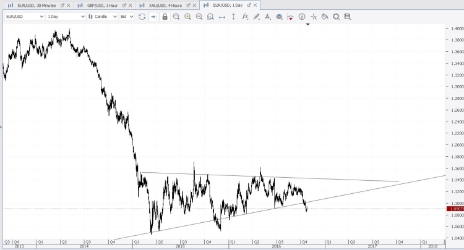Viewport: 464px width, 250px height.
Task: Select the EUR/USD, 1 Day tab
Action: [228, 6]
